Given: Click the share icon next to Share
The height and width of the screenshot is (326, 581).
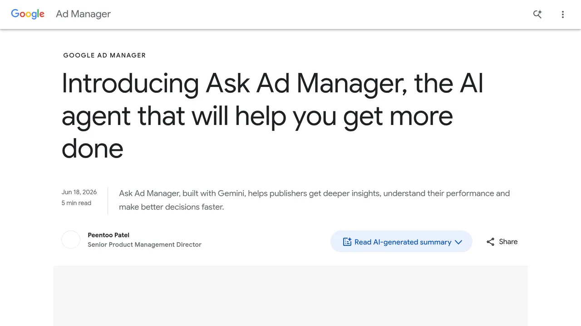Looking at the screenshot, I should pyautogui.click(x=490, y=242).
